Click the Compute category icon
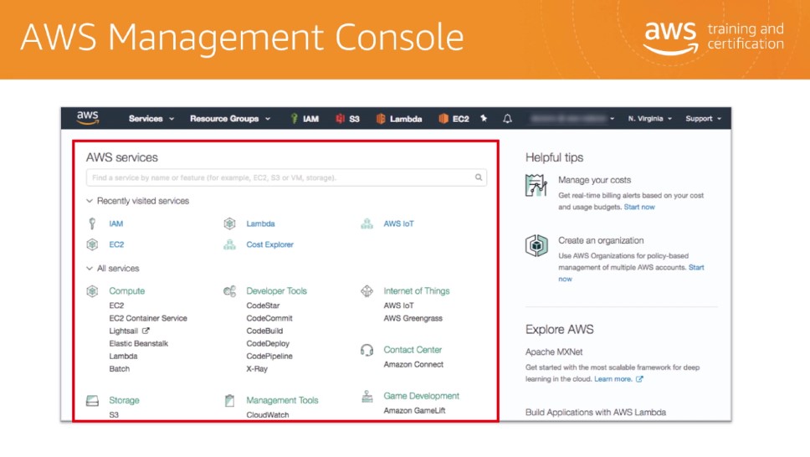The image size is (810, 457). click(x=92, y=291)
